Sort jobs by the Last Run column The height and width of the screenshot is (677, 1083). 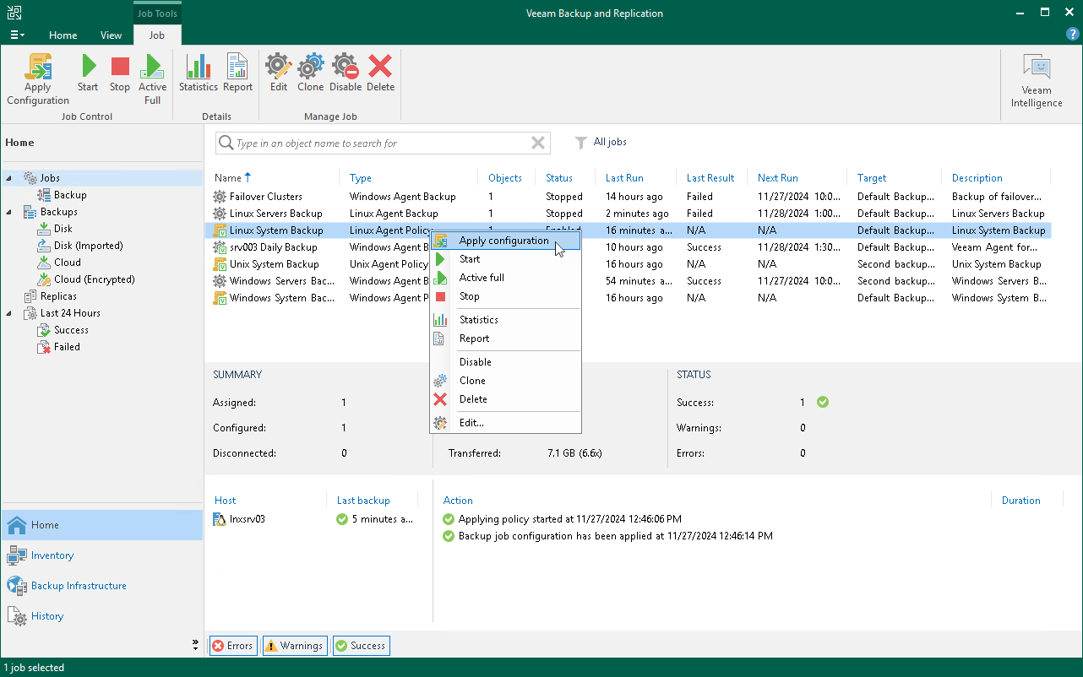click(x=624, y=178)
